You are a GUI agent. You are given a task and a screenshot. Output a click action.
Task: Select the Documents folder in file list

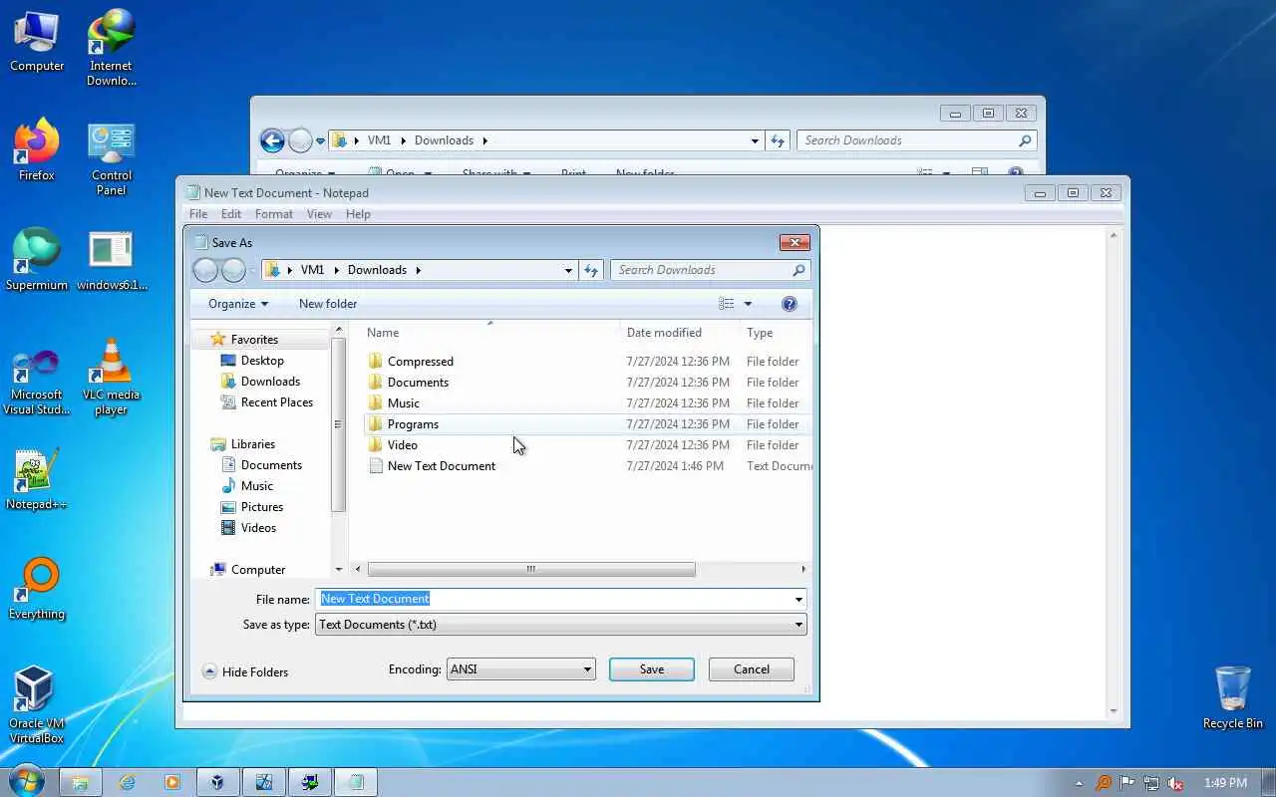[x=418, y=383]
